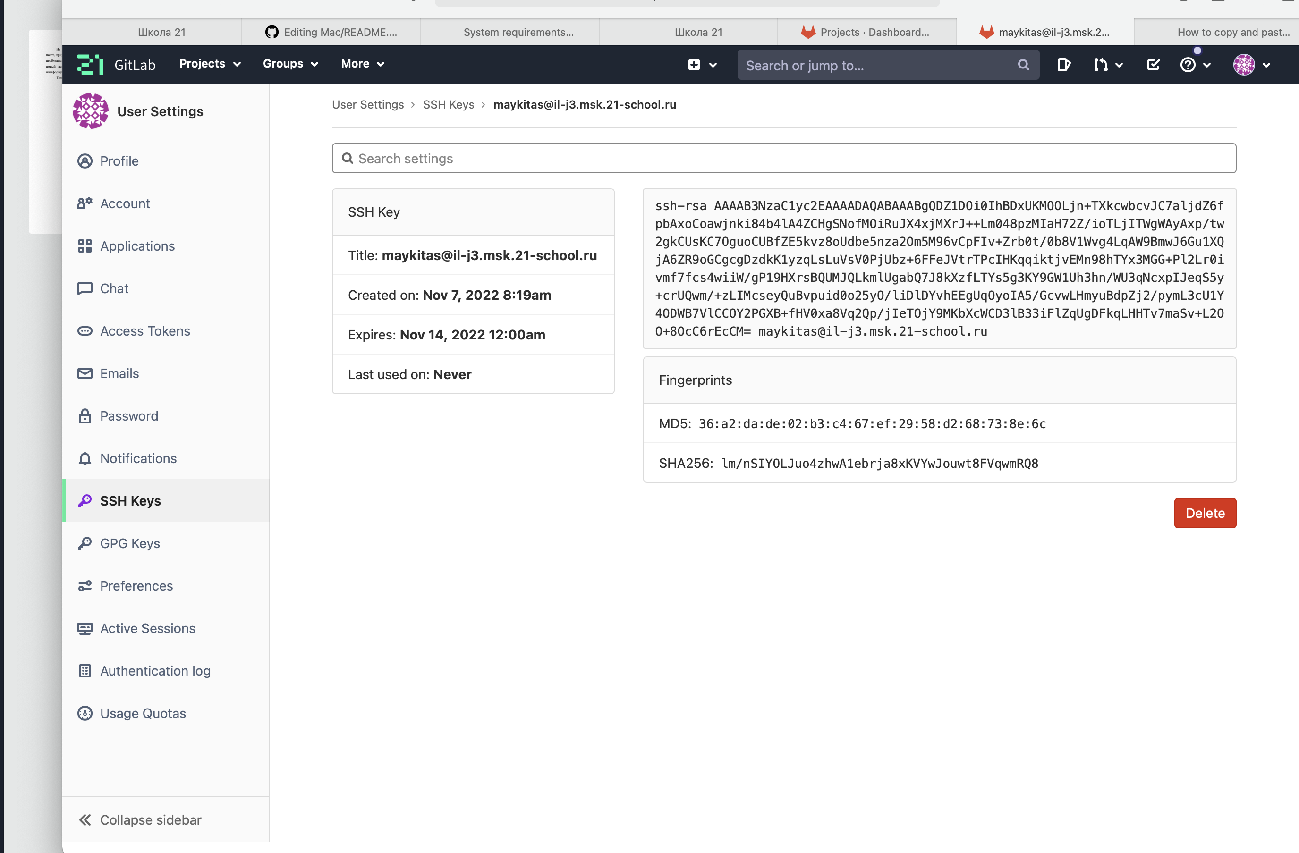This screenshot has height=853, width=1299.
Task: Go to SSH Keys via the breadcrumb link
Action: click(x=448, y=104)
